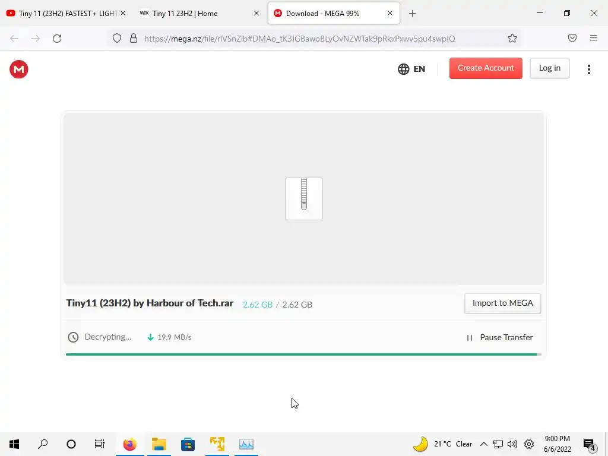Click the clock icon beside Decrypting
Viewport: 608px width, 456px height.
pyautogui.click(x=73, y=337)
